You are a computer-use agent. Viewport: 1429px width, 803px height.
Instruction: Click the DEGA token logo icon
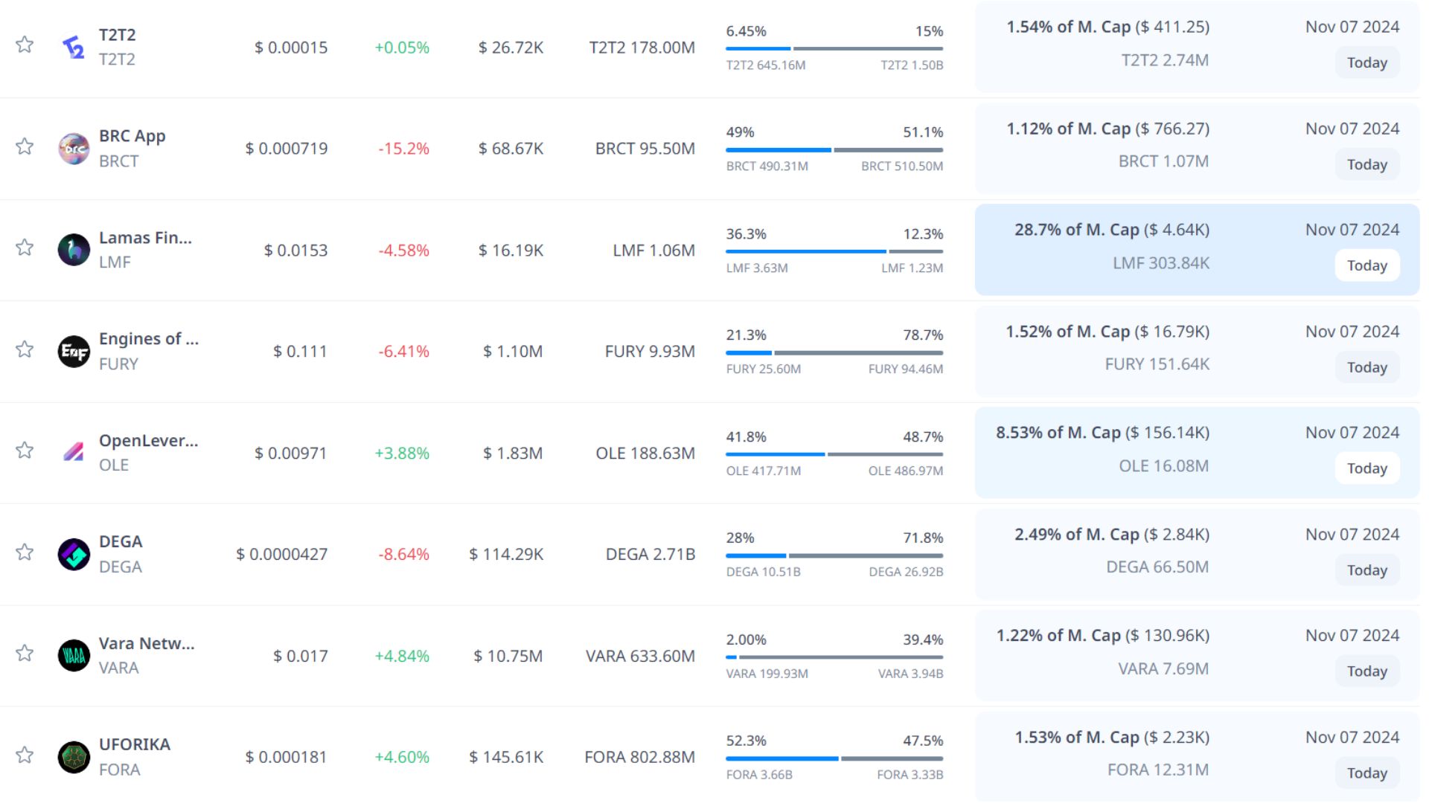pyautogui.click(x=74, y=554)
